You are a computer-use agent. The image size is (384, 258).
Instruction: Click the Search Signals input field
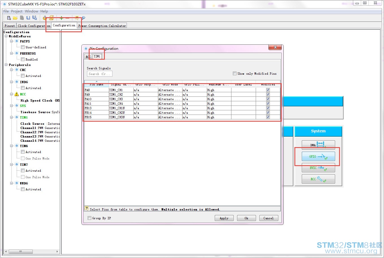point(100,74)
